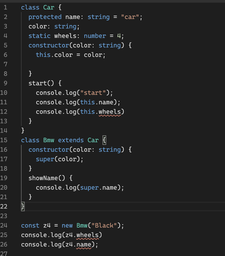Click the highlighted closing brace on line 22

(23, 206)
